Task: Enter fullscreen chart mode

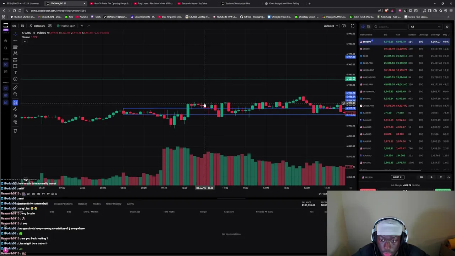Action: [x=353, y=26]
